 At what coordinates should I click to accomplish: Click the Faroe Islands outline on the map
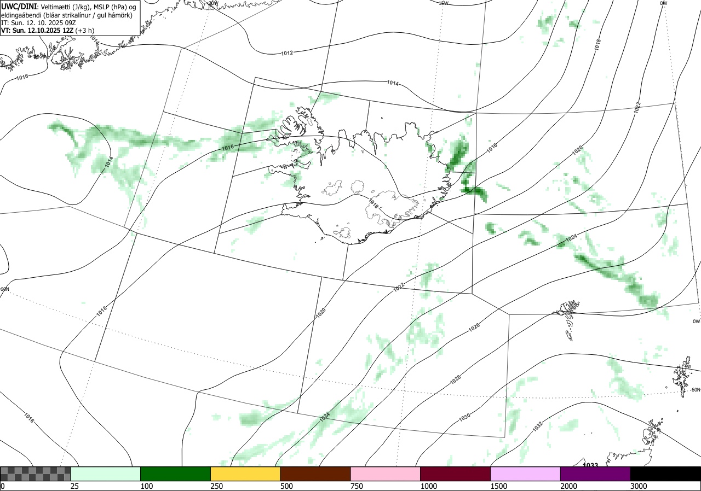568,320
